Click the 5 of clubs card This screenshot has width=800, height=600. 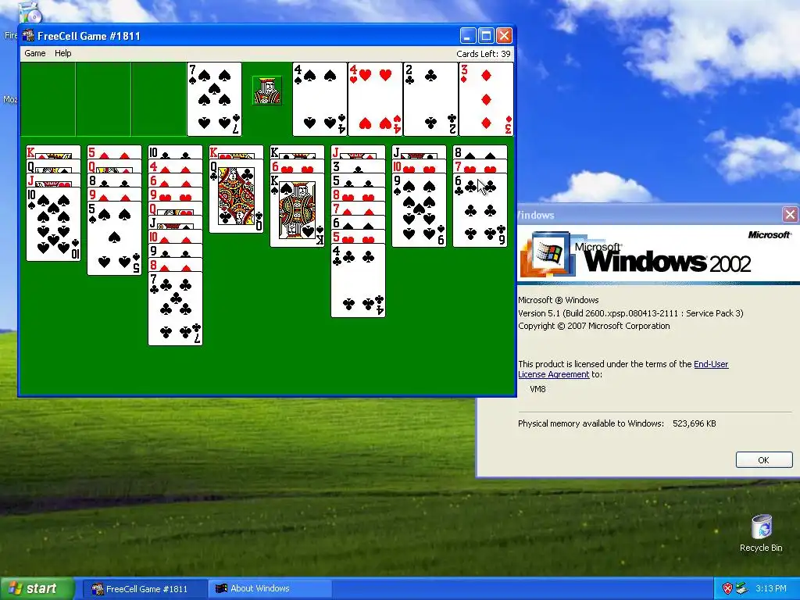click(x=358, y=180)
